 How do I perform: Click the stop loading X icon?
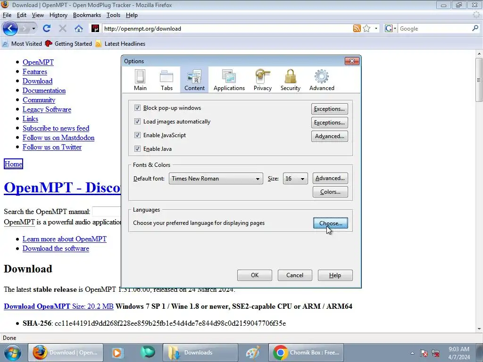(63, 29)
